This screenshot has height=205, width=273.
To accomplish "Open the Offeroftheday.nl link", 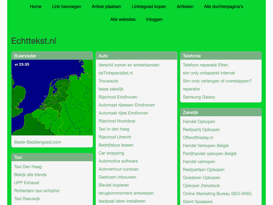I will [198, 137].
